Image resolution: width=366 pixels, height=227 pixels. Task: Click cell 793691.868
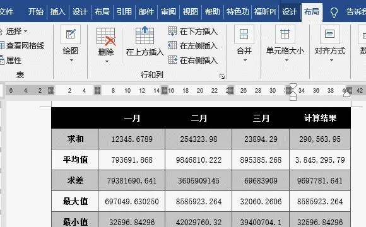[132, 160]
